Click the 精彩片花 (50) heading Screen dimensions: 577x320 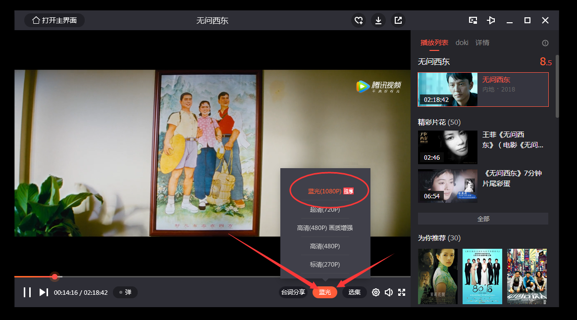[439, 122]
